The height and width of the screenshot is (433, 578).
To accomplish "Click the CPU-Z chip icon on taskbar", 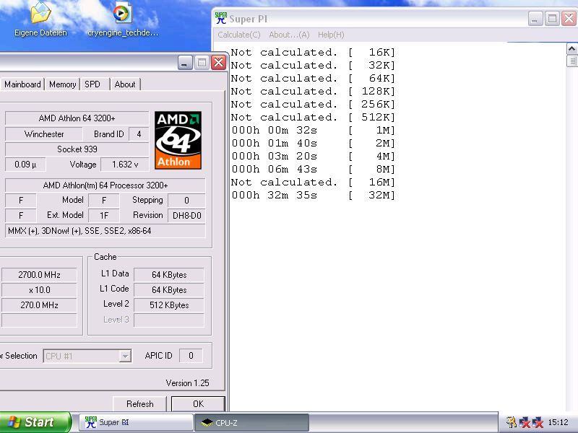I will coord(207,423).
